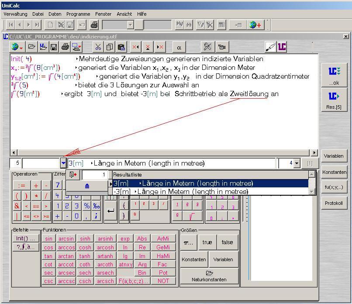Click the alpha symbol toolbar button
Image resolution: width=352 pixels, height=304 pixels.
[179, 47]
